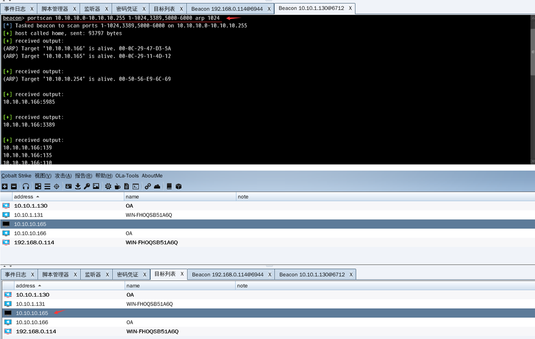This screenshot has width=535, height=339.
Task: Switch to session table view icon
Action: 47,186
